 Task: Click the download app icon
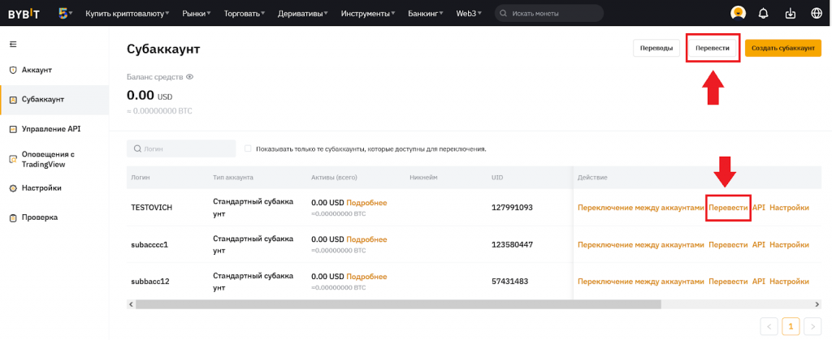(x=790, y=14)
